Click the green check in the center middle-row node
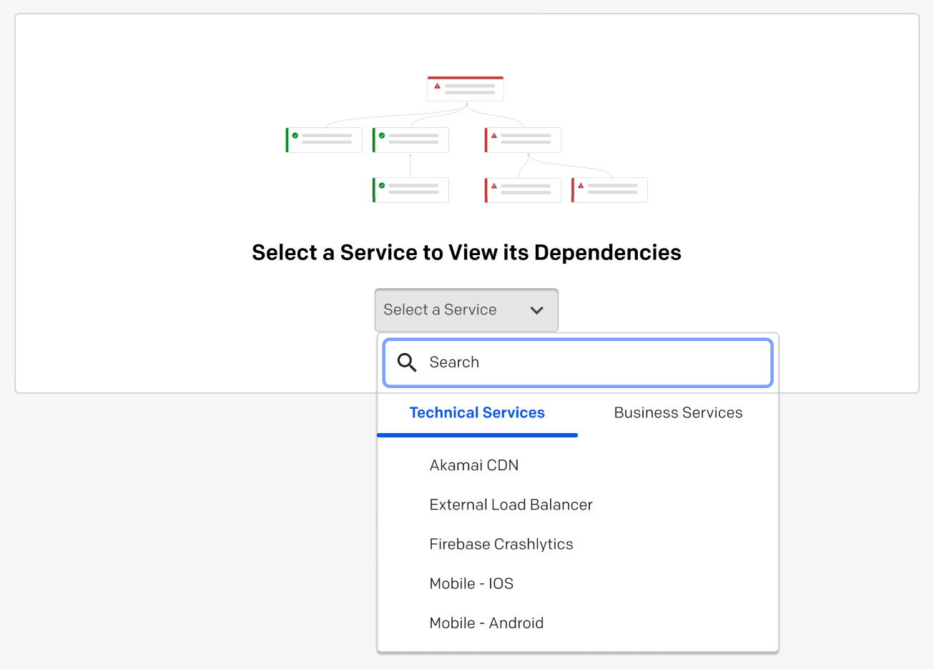934x669 pixels. pyautogui.click(x=382, y=135)
